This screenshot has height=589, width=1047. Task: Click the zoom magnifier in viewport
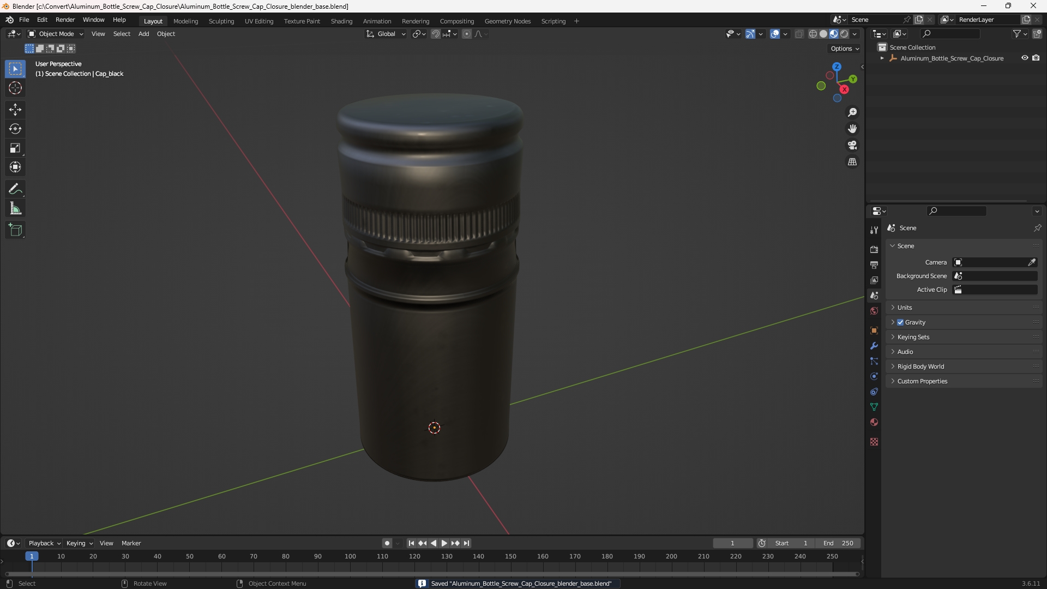pyautogui.click(x=852, y=112)
